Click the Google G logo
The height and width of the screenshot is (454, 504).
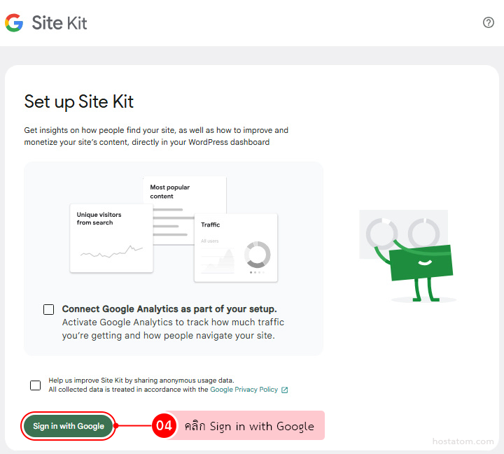click(14, 23)
